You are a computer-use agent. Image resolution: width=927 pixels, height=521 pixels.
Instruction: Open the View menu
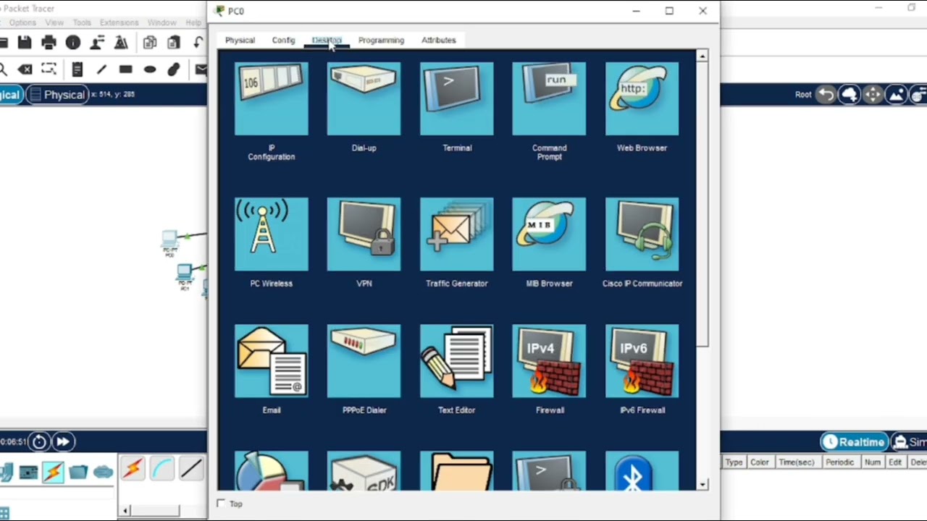pyautogui.click(x=54, y=23)
